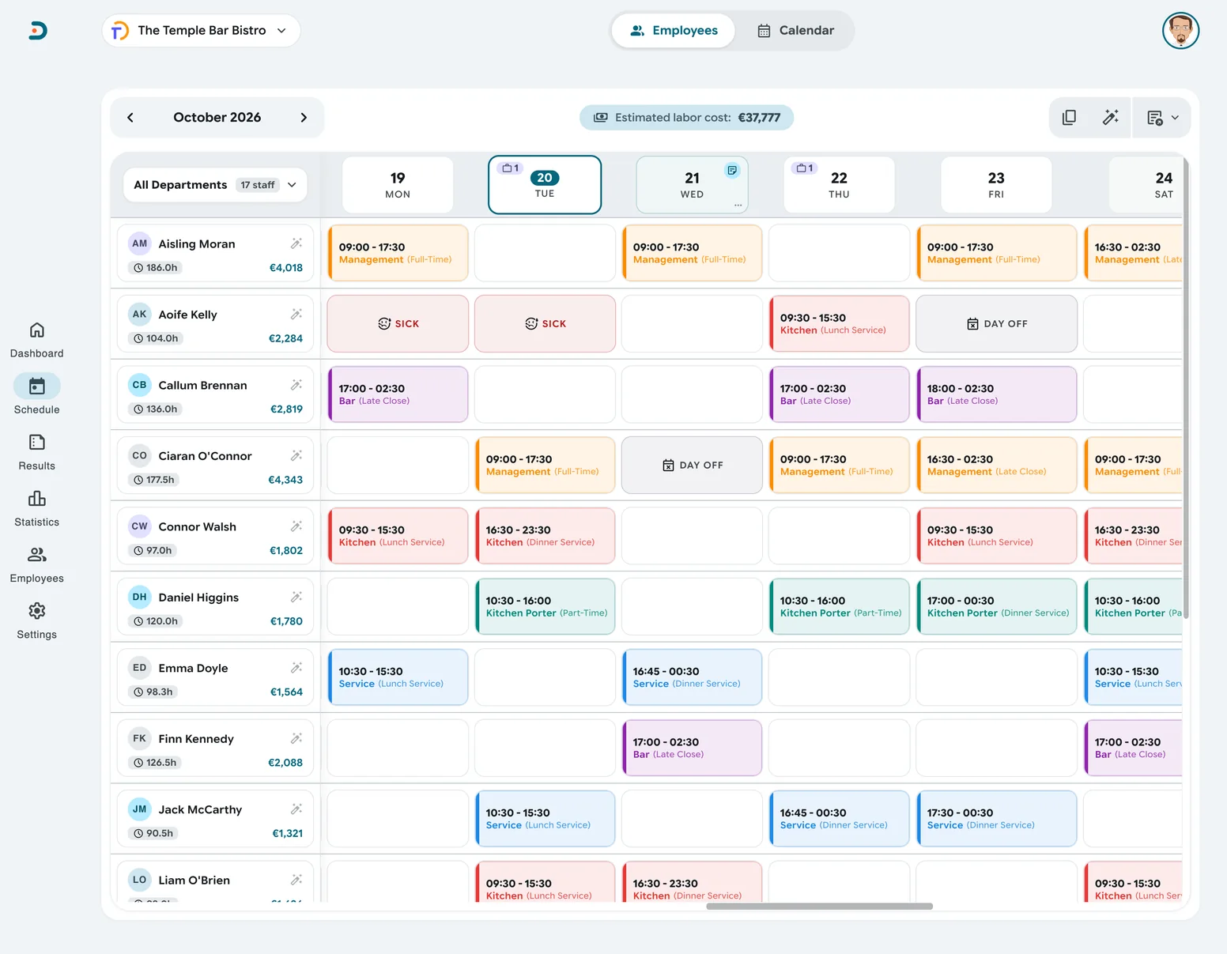Open Aoife Kelly's Monday Sick entry
The width and height of the screenshot is (1227, 954).
pyautogui.click(x=398, y=324)
